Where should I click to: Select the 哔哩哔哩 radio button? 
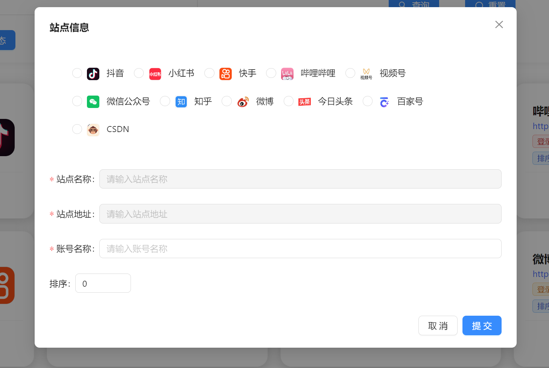click(x=271, y=73)
